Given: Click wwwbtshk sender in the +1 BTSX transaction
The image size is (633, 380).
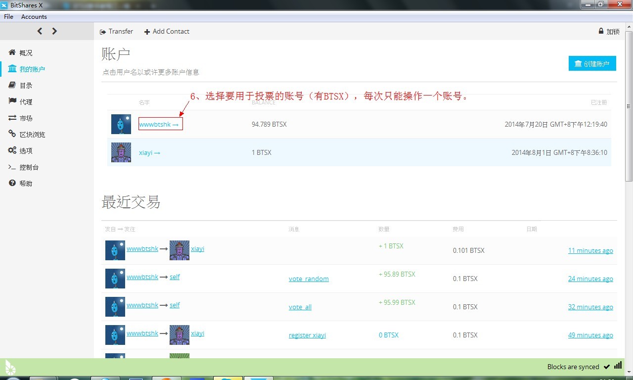Looking at the screenshot, I should [x=142, y=248].
